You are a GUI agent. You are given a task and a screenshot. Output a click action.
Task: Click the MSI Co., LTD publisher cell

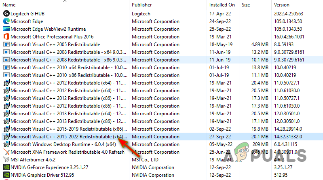point(145,160)
